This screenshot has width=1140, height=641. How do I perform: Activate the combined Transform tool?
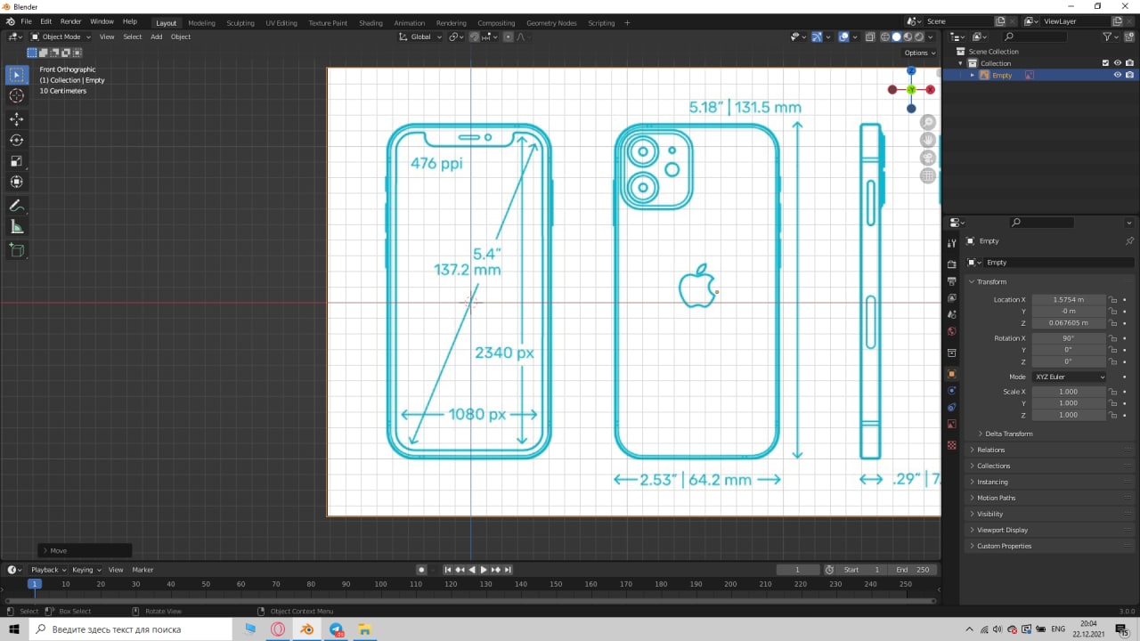tap(17, 182)
